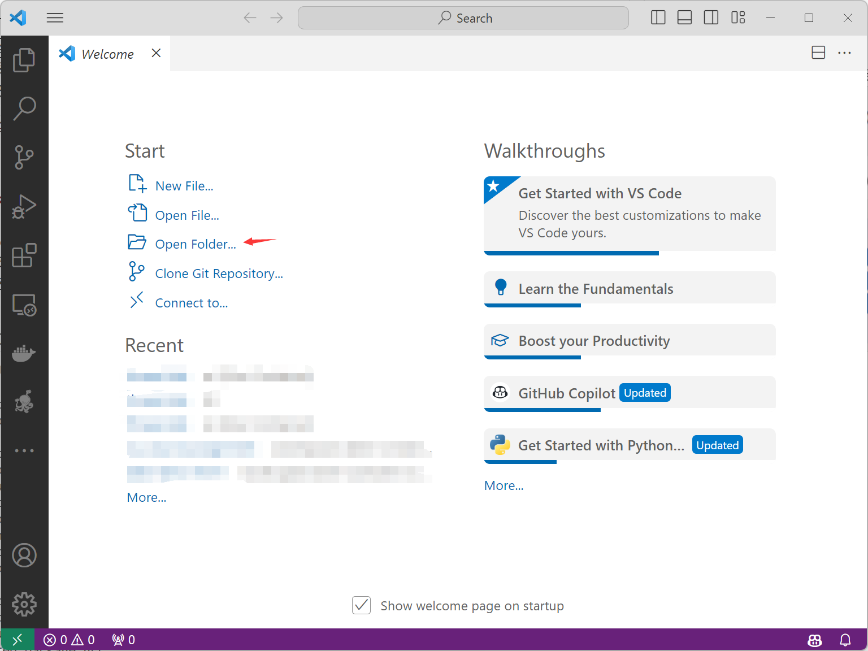The image size is (868, 651).
Task: Click Boost your Productivity progress bar
Action: (x=532, y=358)
